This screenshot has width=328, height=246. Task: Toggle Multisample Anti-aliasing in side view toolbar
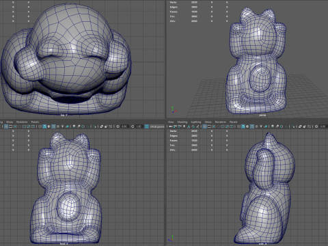pyautogui.click(x=282, y=126)
